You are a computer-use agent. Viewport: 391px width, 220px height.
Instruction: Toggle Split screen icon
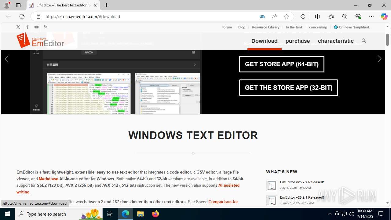coord(317,16)
